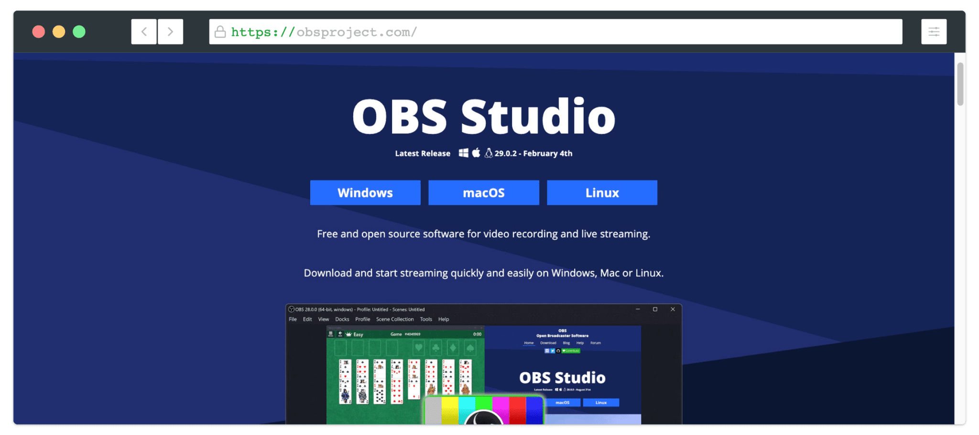Image resolution: width=979 pixels, height=435 pixels.
Task: Click the Twitter icon in the embedded OBS webpage
Action: click(x=553, y=351)
